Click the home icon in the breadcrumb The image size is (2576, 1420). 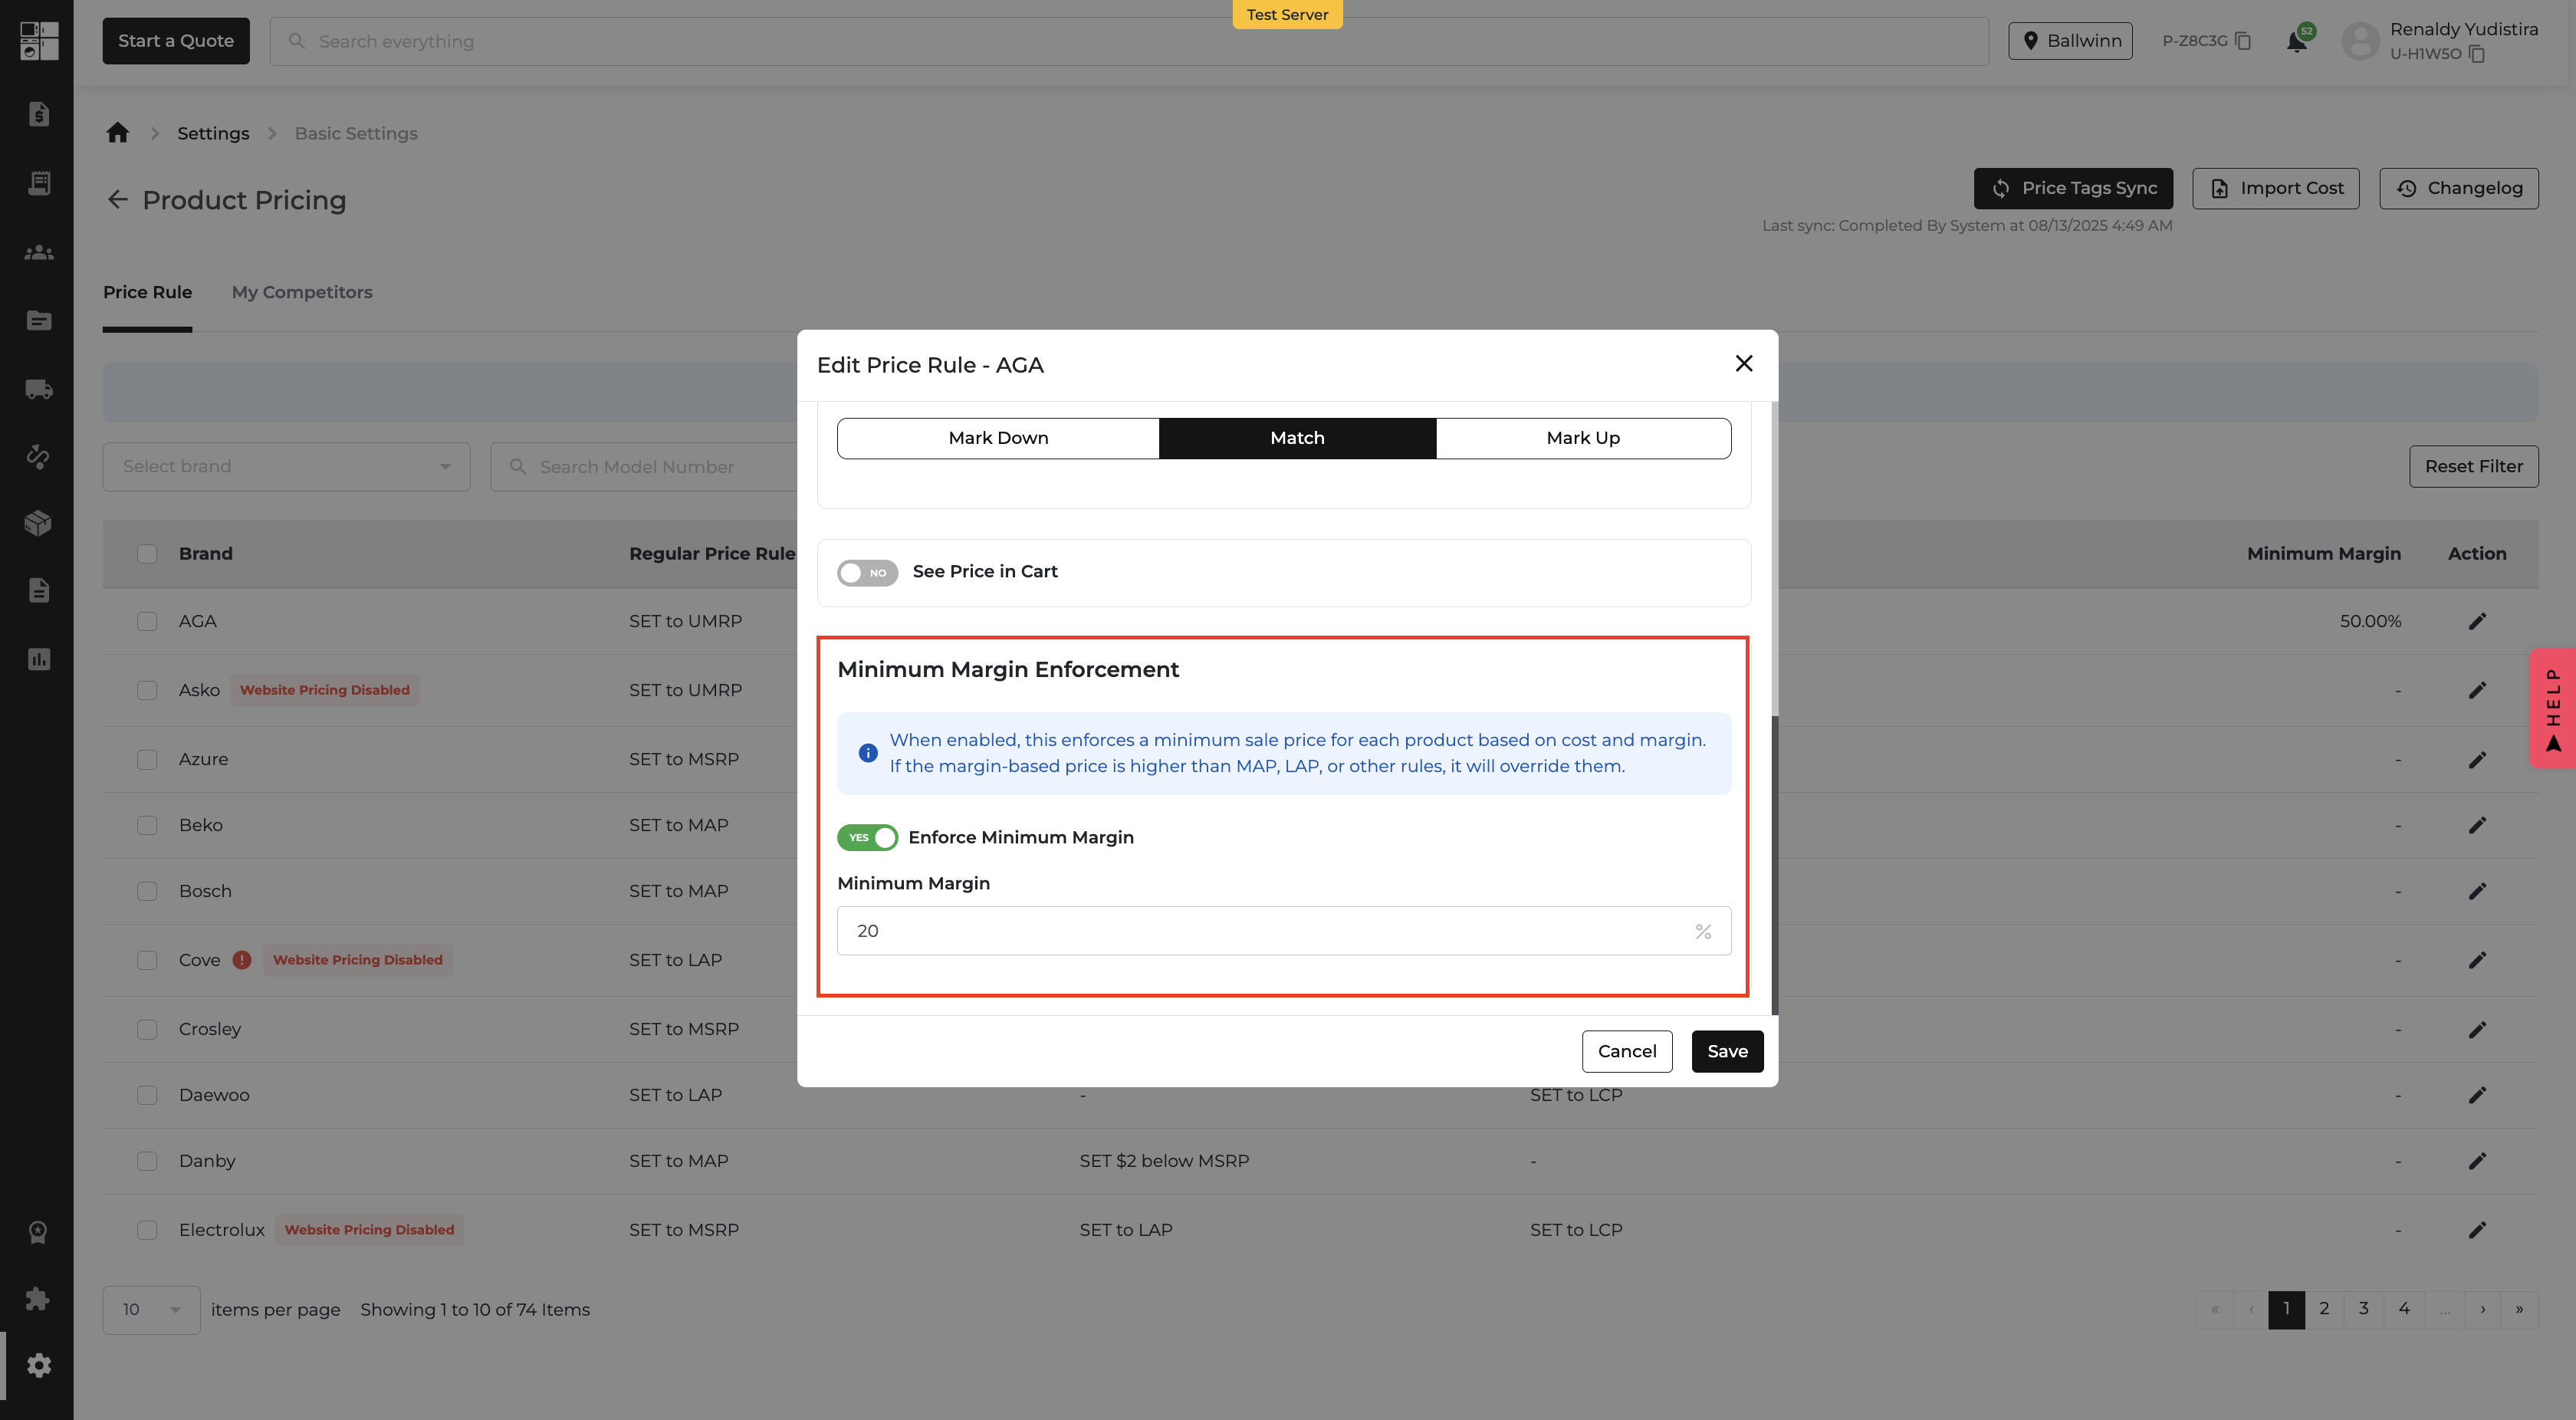pos(118,133)
